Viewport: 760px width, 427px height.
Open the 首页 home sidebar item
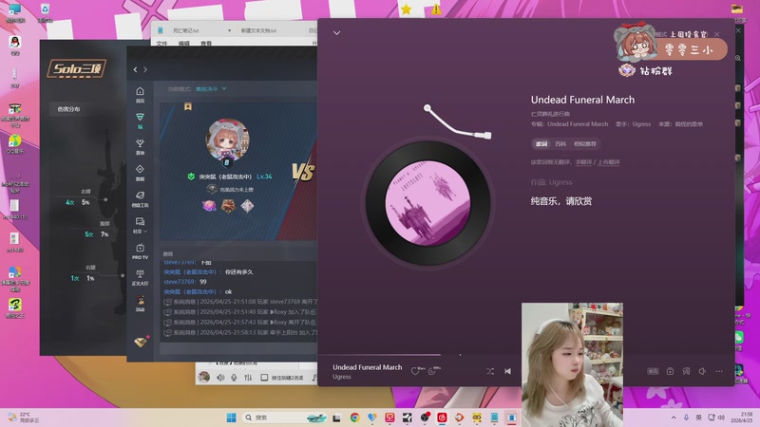[x=140, y=94]
